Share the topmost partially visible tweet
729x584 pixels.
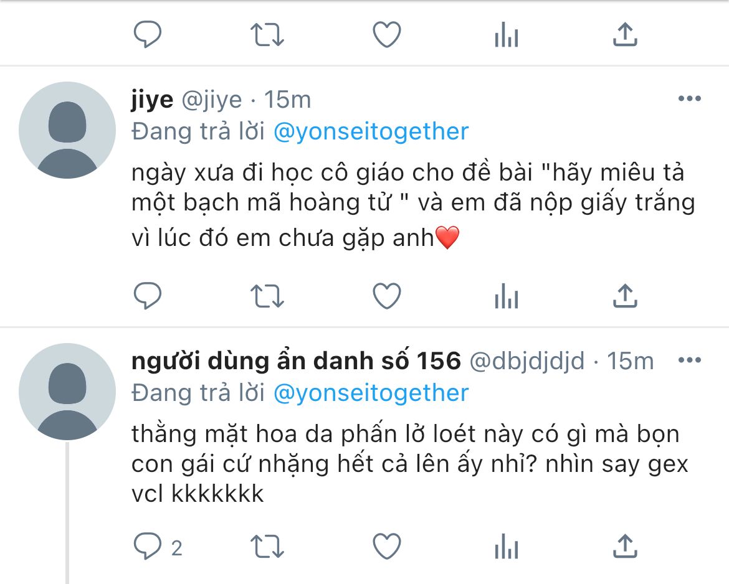click(x=625, y=34)
